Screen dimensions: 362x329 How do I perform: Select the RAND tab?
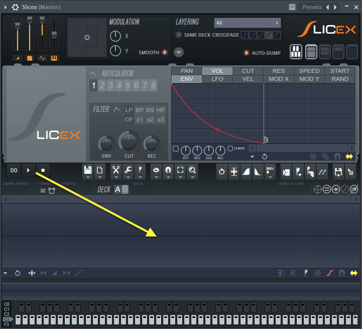tap(340, 79)
